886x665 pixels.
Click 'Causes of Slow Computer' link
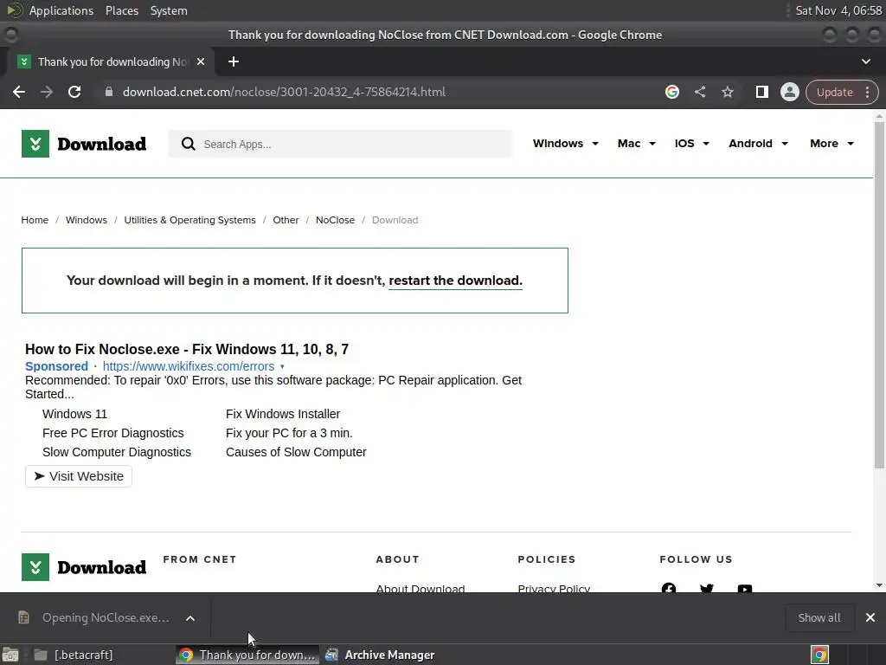point(296,452)
